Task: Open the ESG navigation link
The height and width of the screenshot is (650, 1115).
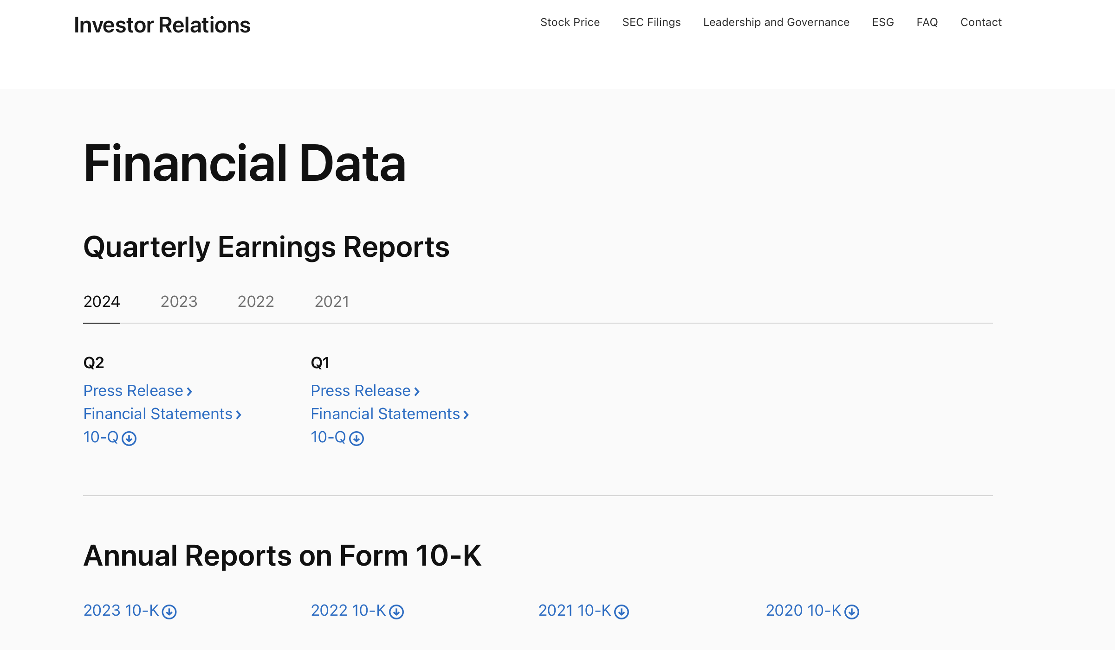Action: [x=882, y=22]
